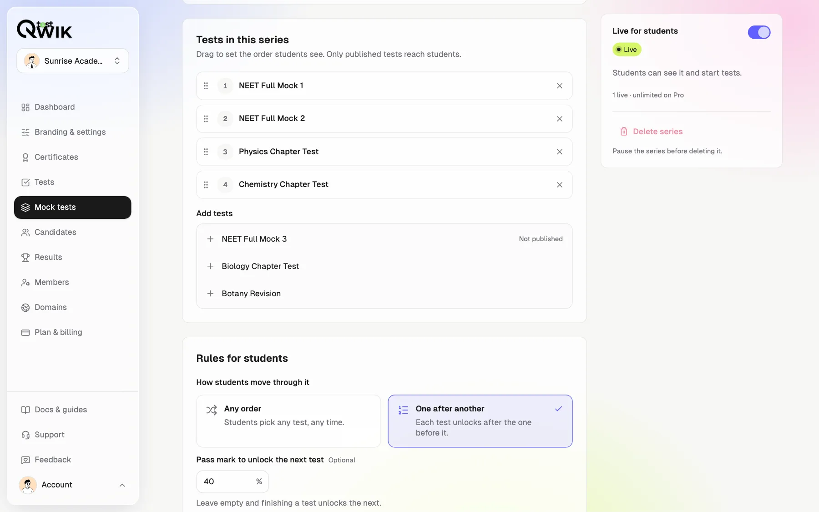Open the Members page
Image resolution: width=819 pixels, height=512 pixels.
pyautogui.click(x=73, y=283)
